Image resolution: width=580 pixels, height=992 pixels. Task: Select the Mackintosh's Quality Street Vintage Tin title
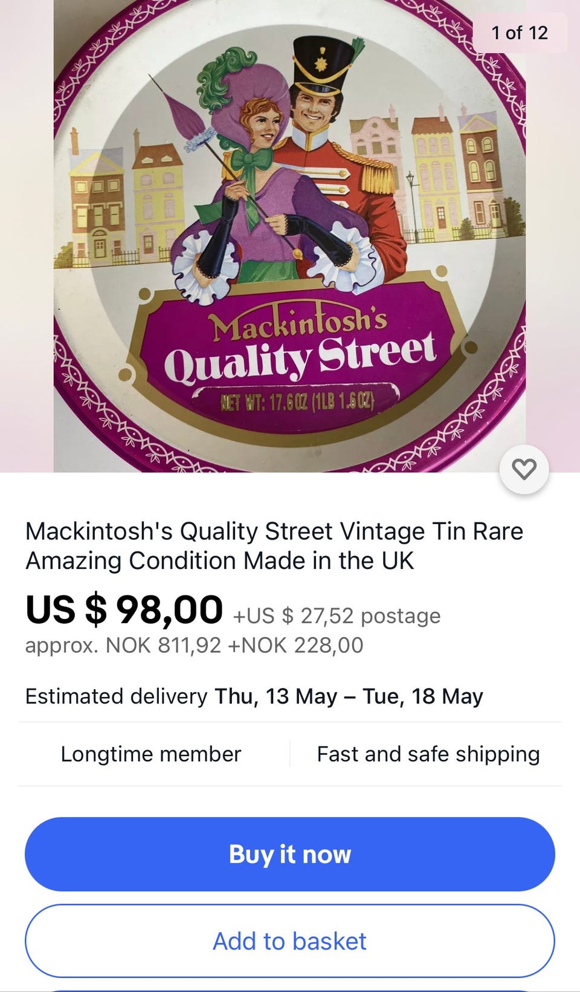point(274,546)
